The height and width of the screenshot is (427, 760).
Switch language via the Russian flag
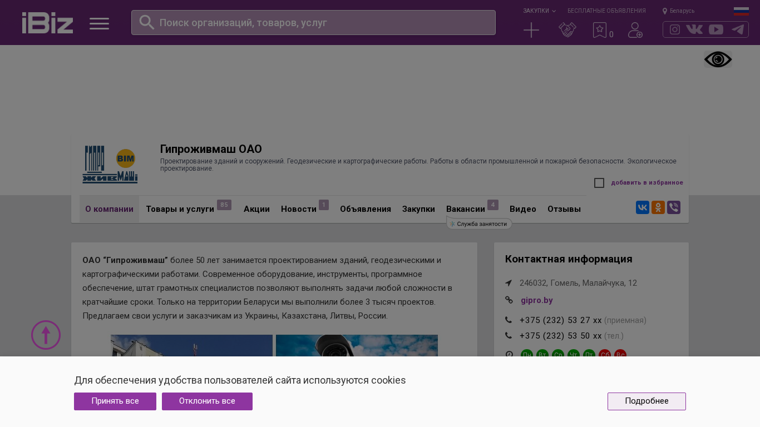[741, 11]
